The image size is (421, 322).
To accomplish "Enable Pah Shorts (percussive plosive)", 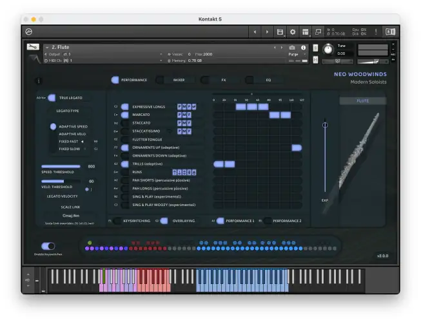I will (124, 180).
